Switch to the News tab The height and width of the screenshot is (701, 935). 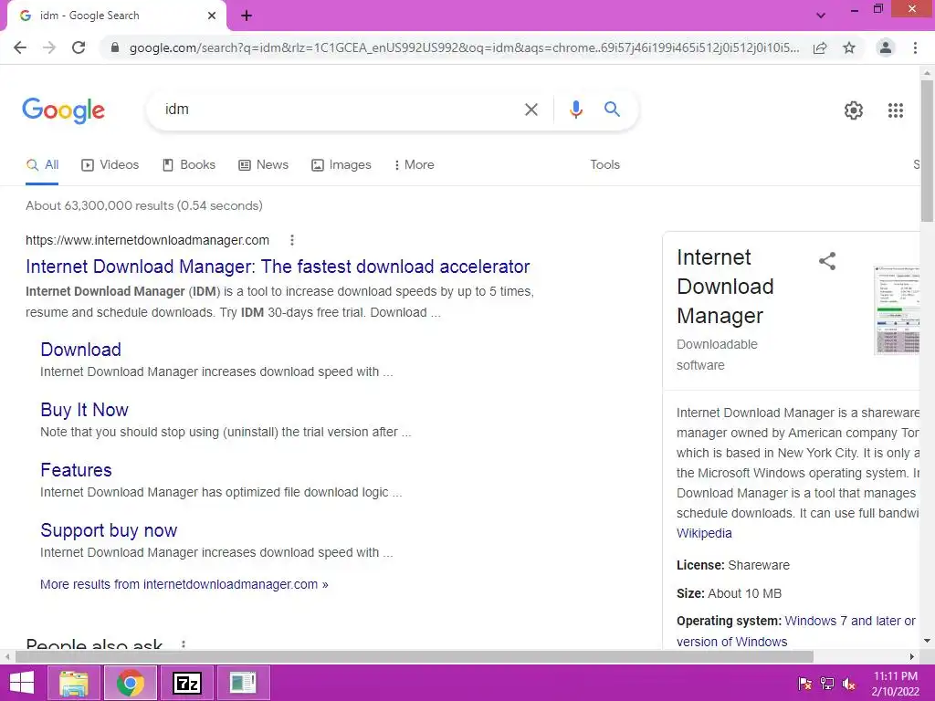click(x=263, y=164)
